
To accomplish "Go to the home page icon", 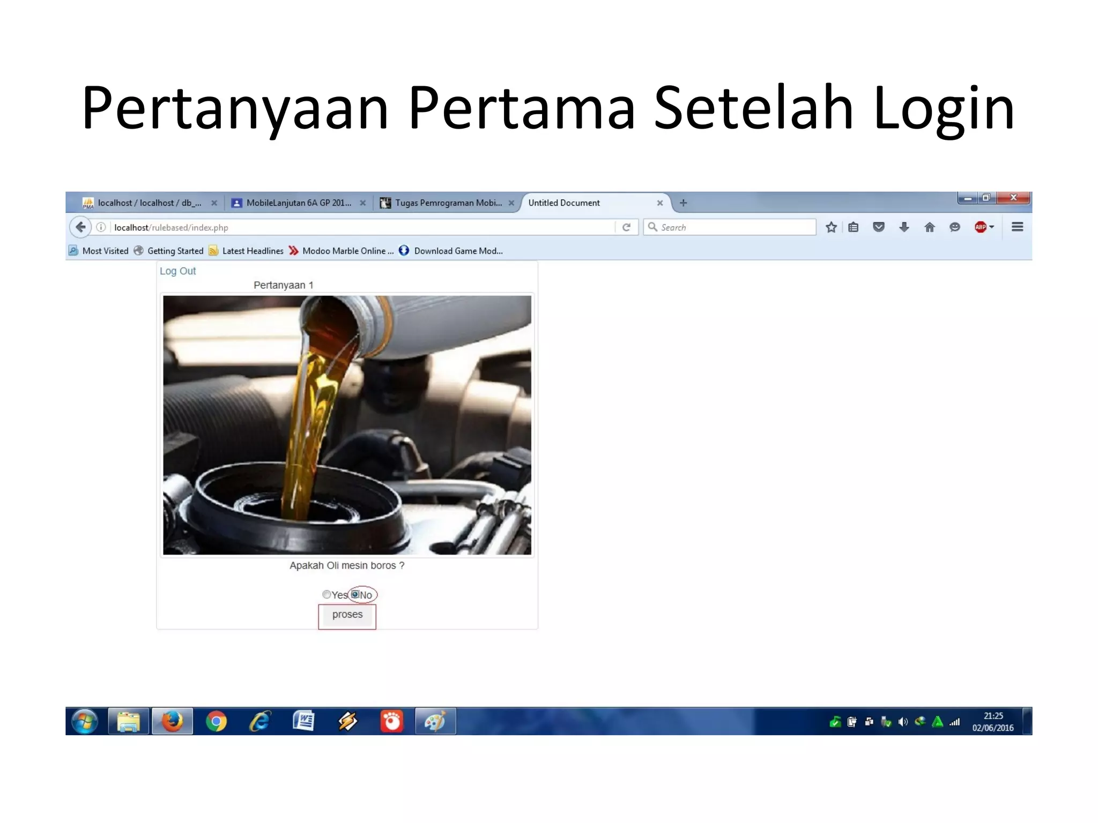I will coord(930,227).
